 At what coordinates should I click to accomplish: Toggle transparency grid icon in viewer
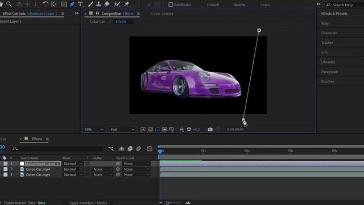(x=150, y=129)
